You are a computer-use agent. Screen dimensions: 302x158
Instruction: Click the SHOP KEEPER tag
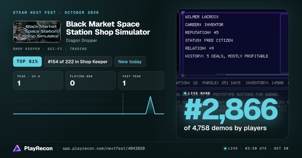click(26, 49)
